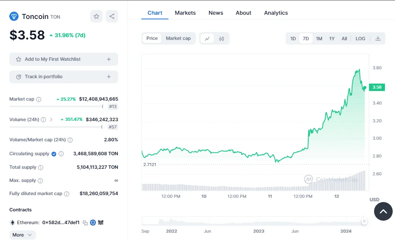The image size is (395, 240).
Task: Toggle chart to Price view
Action: click(152, 38)
